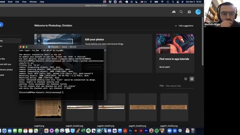
Task: Open Spotify in the Dock
Action: pos(157,131)
